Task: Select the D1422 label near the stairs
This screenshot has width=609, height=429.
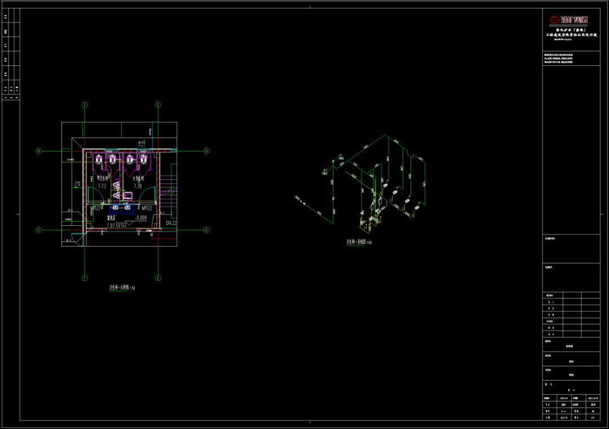Action: pos(171,224)
